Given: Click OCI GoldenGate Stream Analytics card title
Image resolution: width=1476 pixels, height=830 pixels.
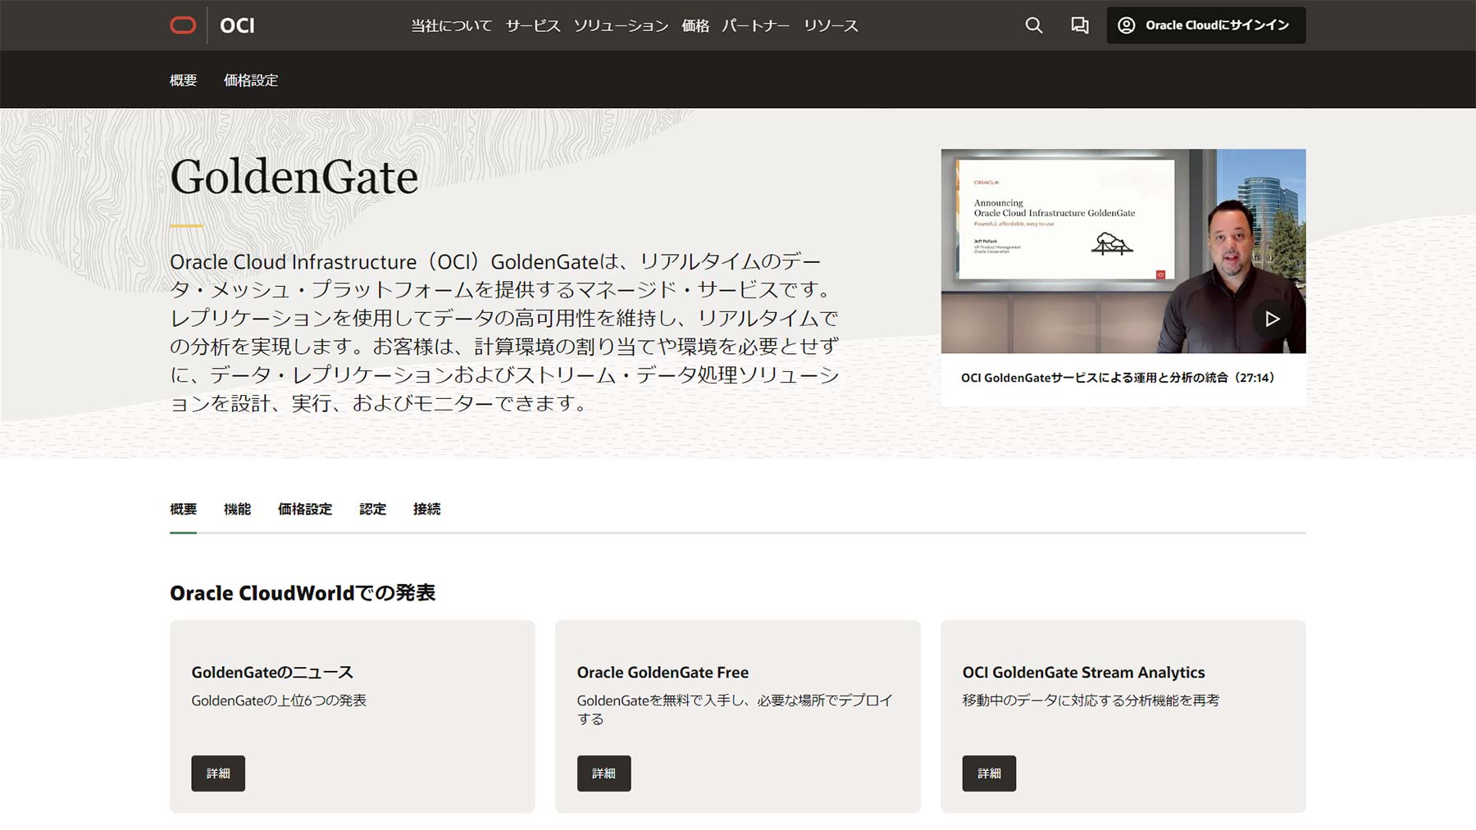Looking at the screenshot, I should [x=1083, y=673].
